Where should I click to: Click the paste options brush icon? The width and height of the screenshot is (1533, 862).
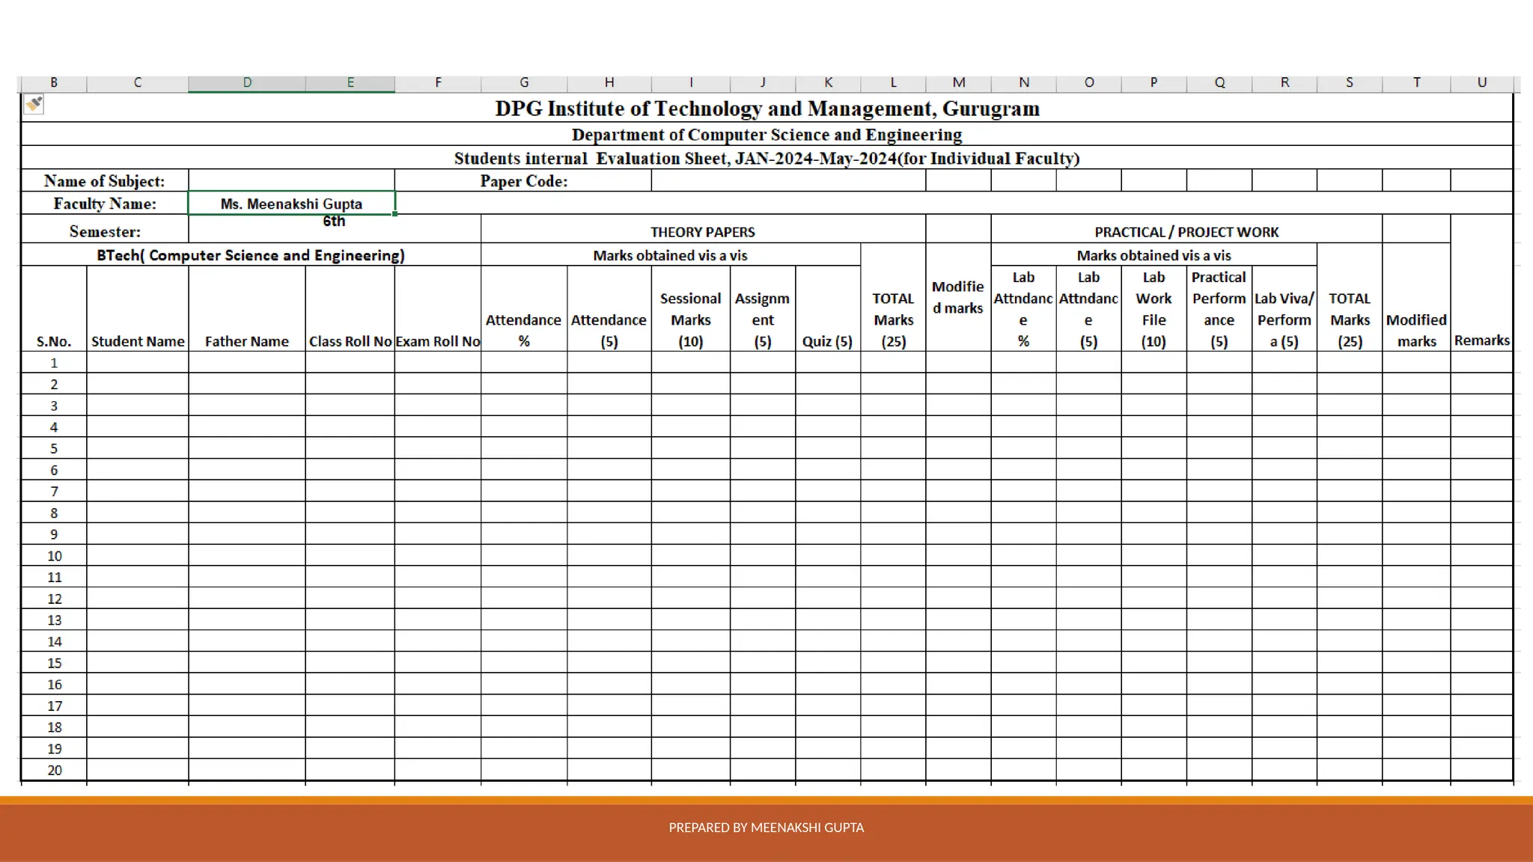[x=34, y=104]
